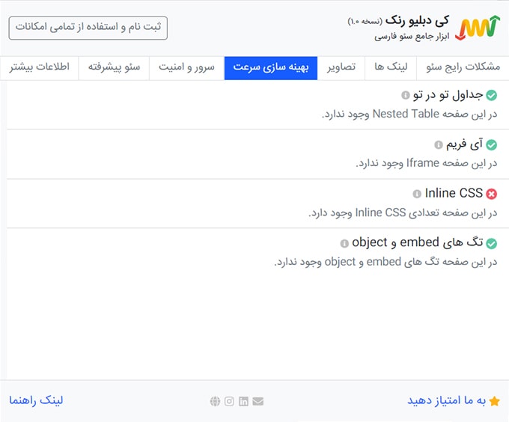Click the کی دبلیو رنک title text
The width and height of the screenshot is (509, 422).
(x=417, y=21)
